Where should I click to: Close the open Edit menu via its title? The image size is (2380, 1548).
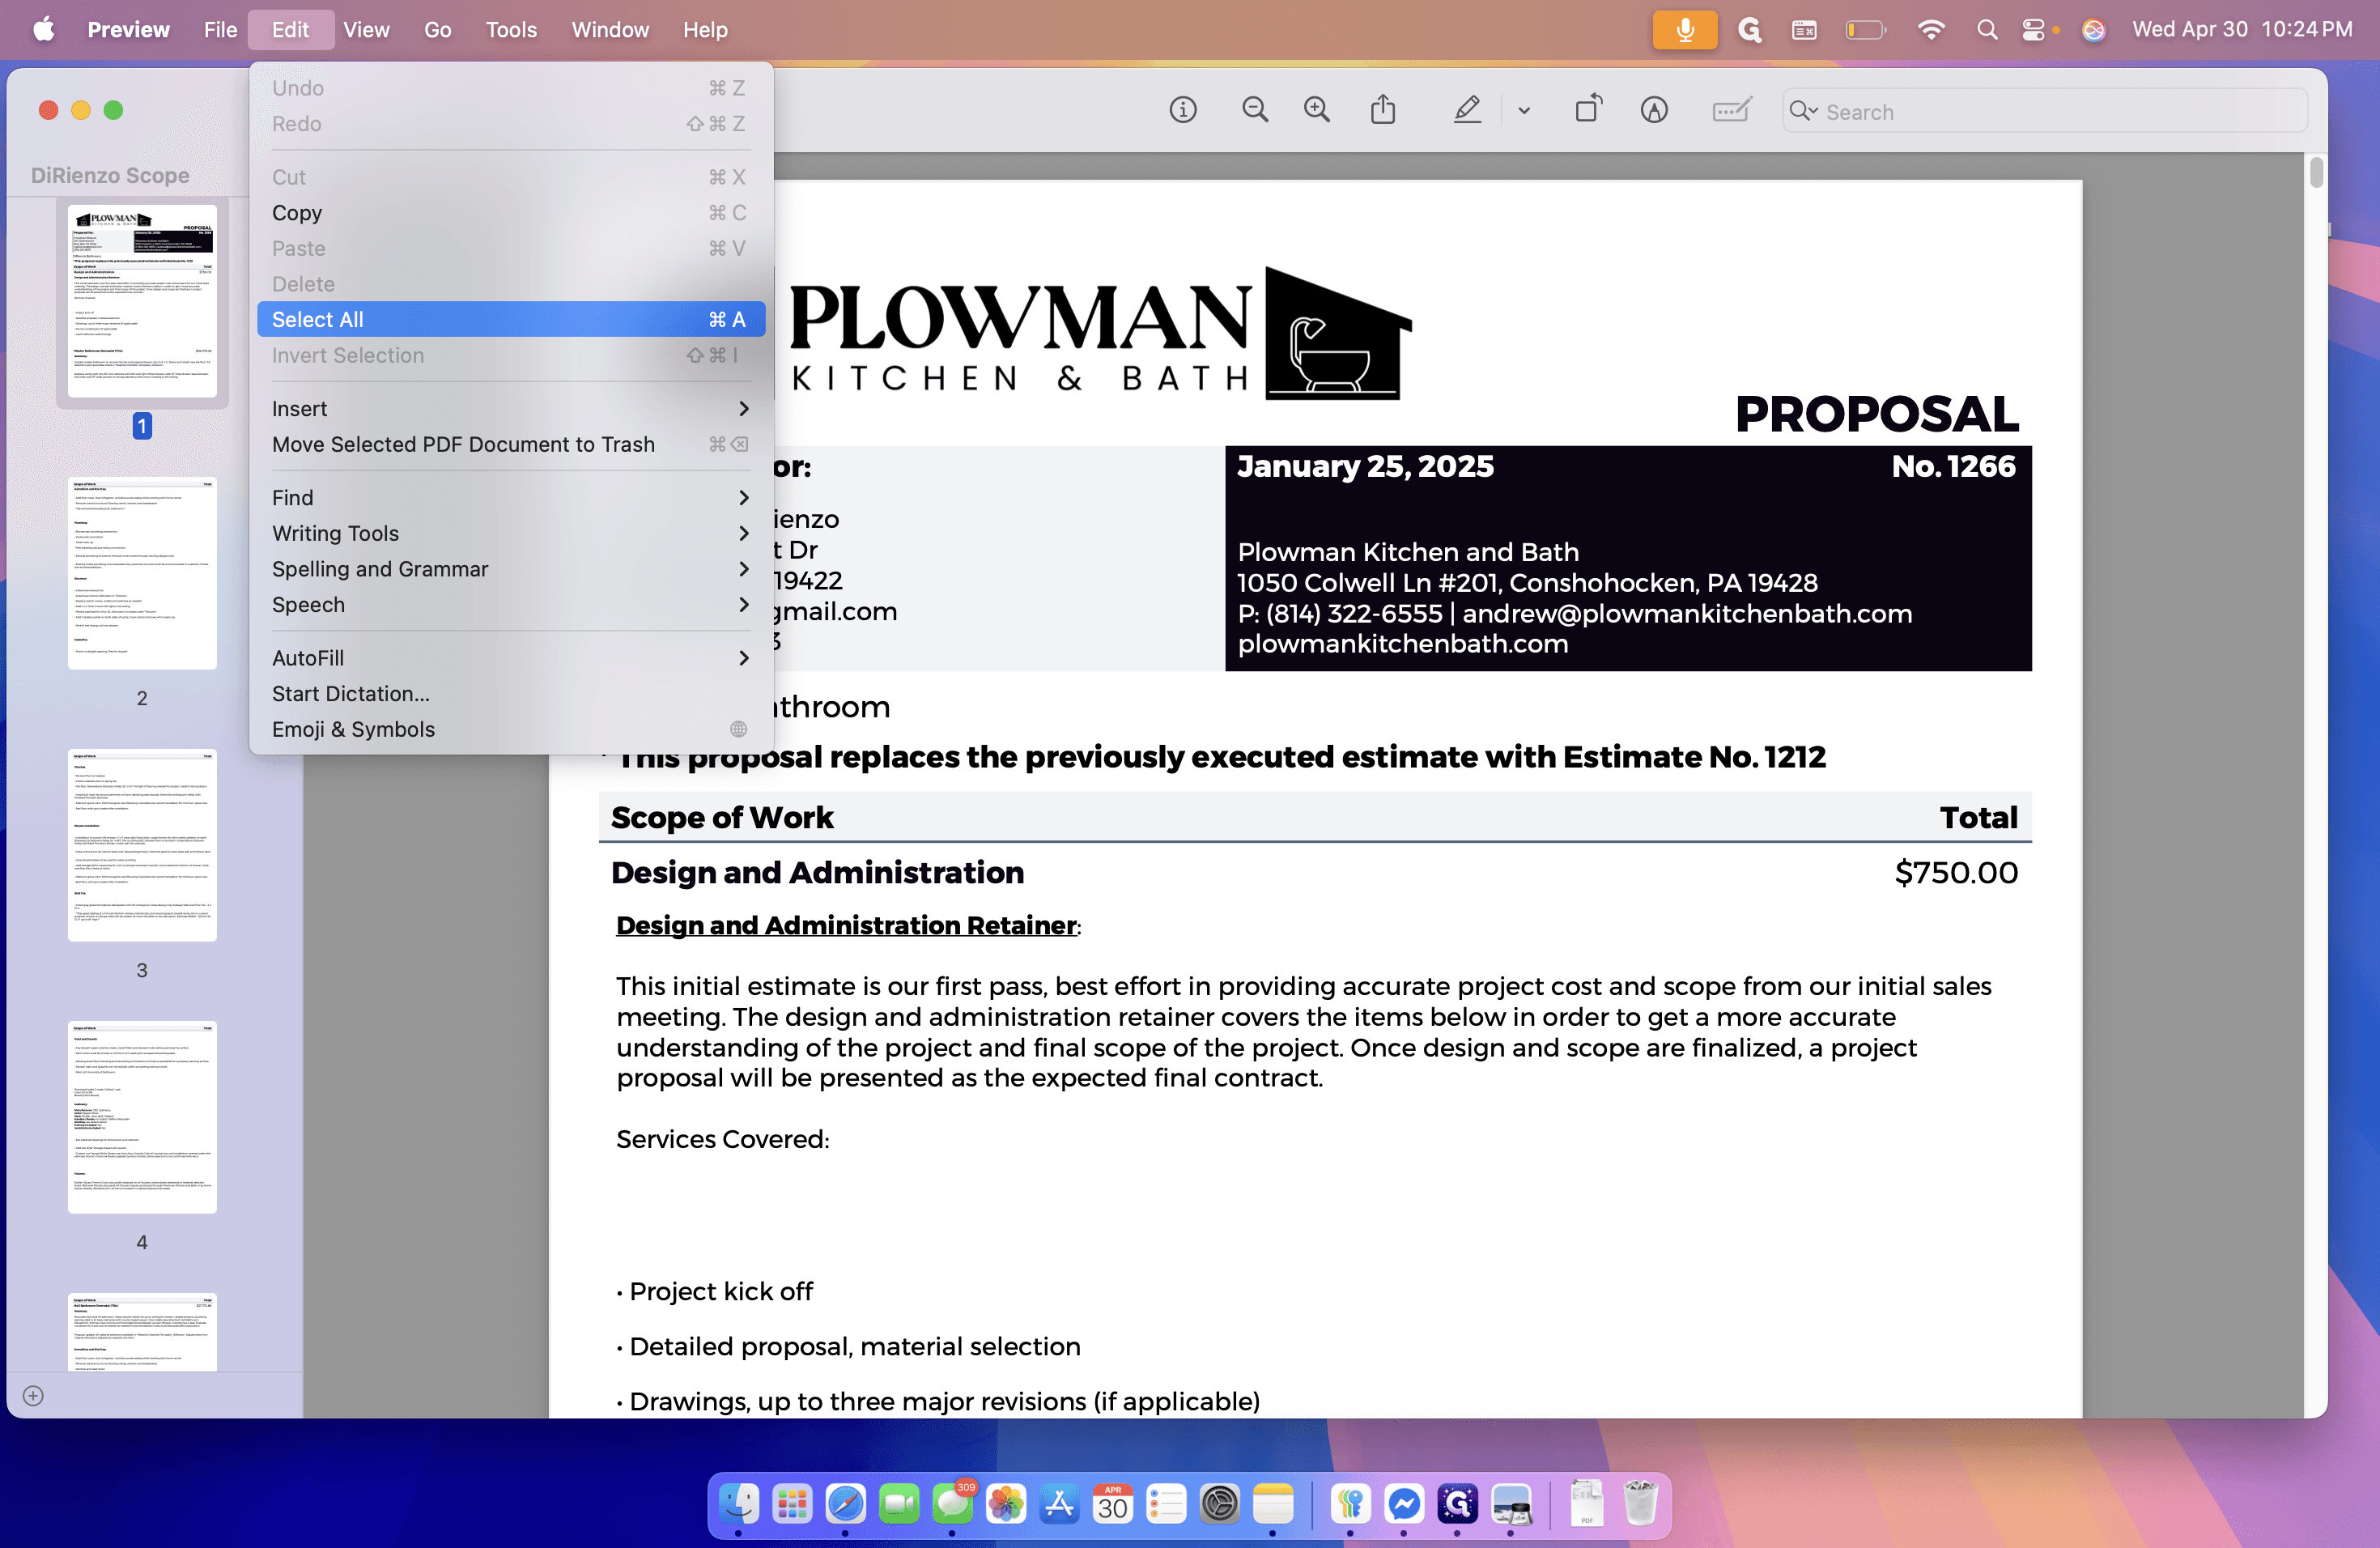290,30
